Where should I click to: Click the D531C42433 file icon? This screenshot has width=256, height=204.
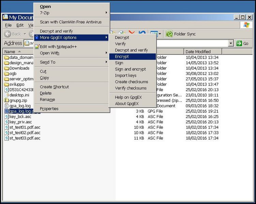click(x=6, y=90)
